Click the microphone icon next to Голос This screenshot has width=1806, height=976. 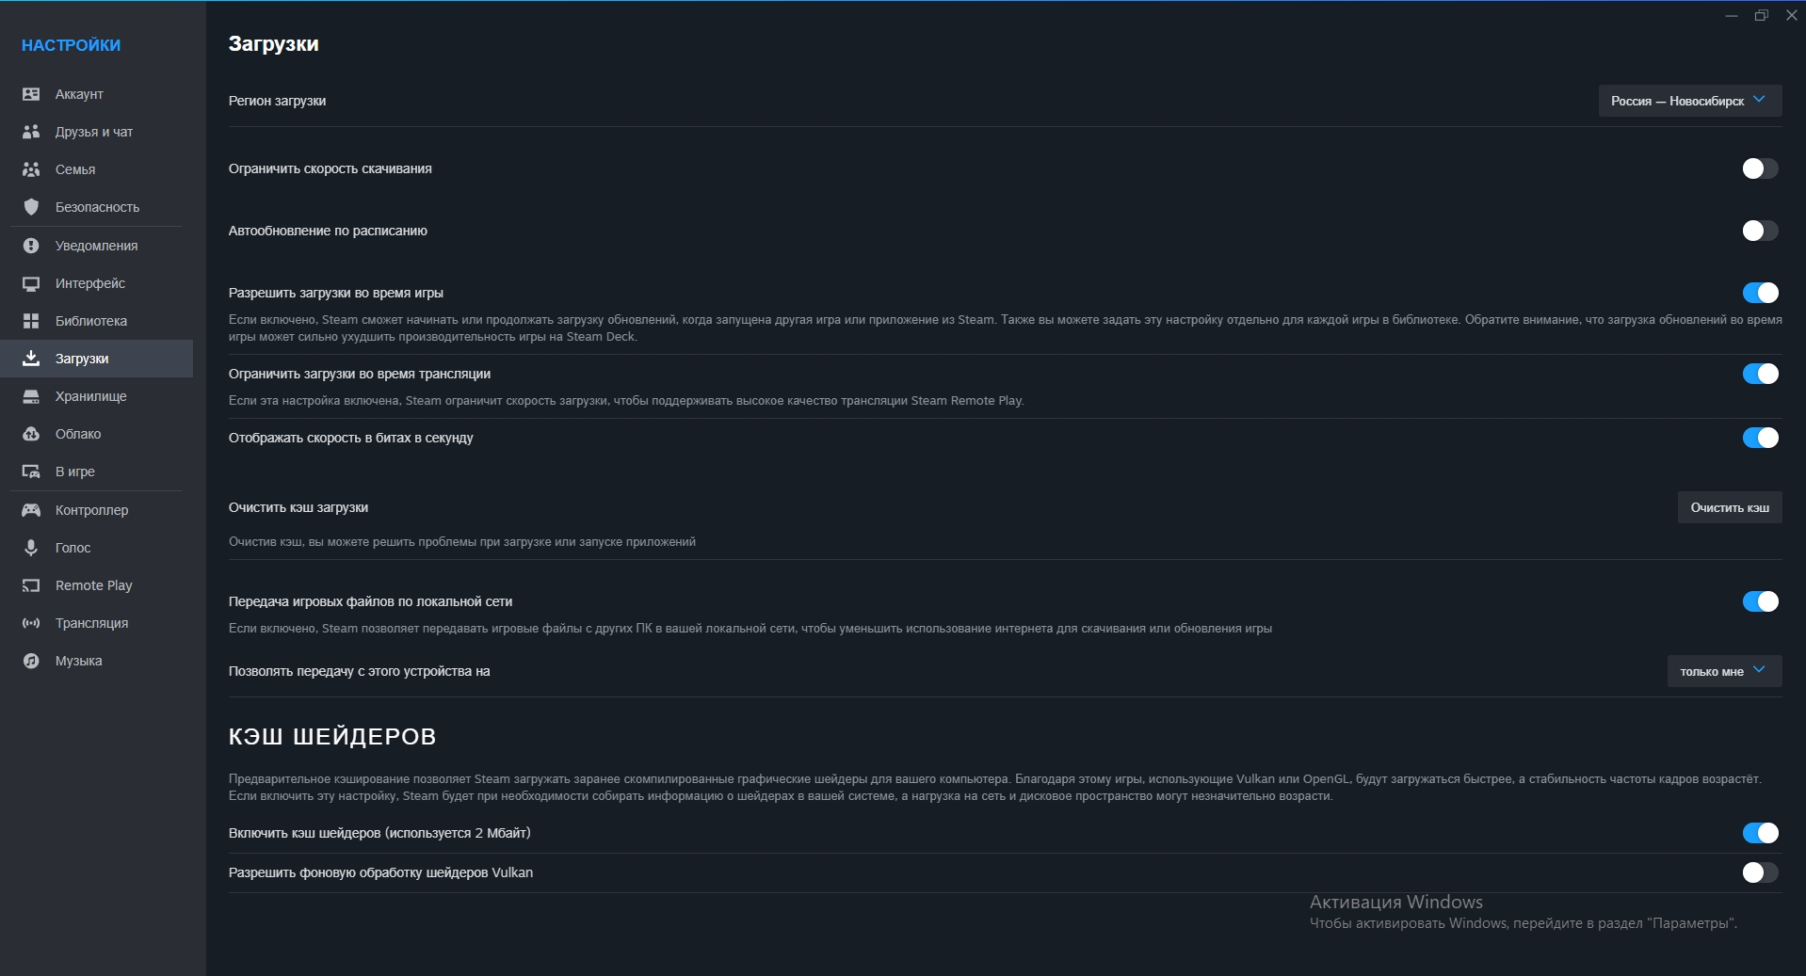click(31, 548)
